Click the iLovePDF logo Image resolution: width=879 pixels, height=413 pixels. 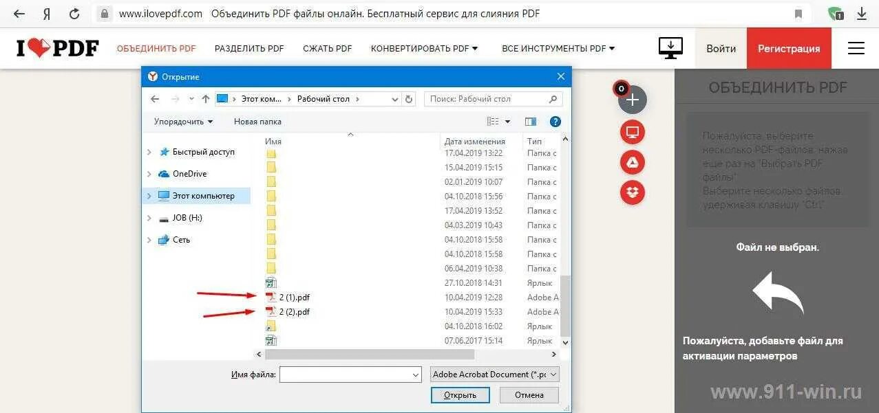pyautogui.click(x=57, y=48)
